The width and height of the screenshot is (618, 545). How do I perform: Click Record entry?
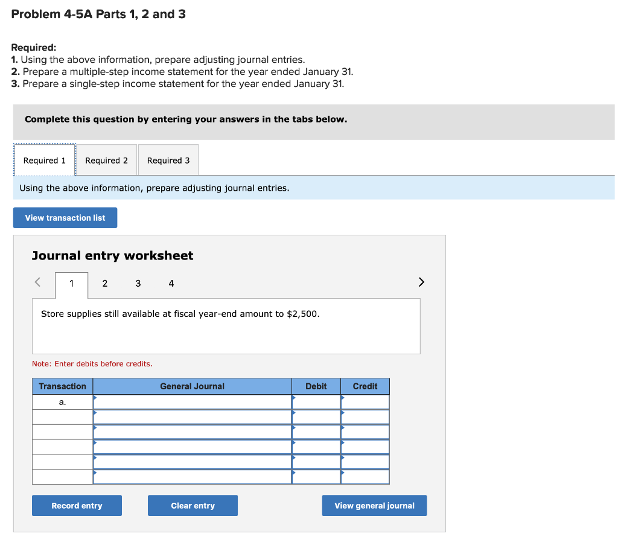pyautogui.click(x=77, y=505)
